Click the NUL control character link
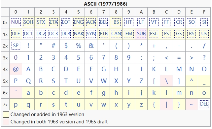This screenshot has width=212, height=129. [16, 22]
